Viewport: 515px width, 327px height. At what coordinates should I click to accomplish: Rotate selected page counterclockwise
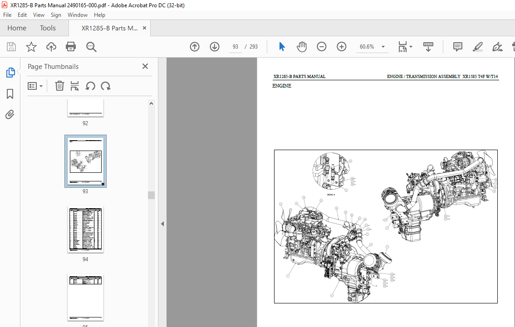90,86
